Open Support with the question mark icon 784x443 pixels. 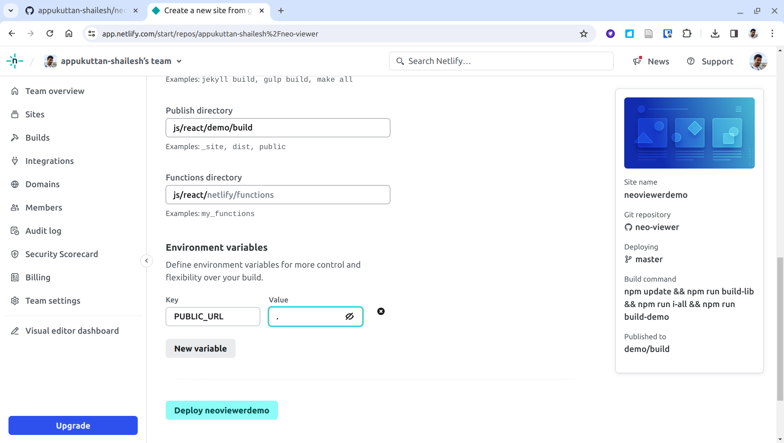pos(691,61)
